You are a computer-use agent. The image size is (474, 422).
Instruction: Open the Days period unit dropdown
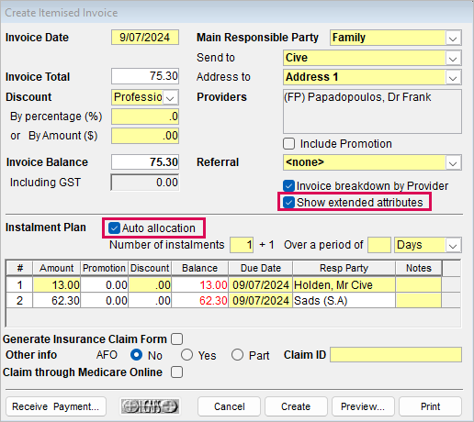pyautogui.click(x=453, y=245)
